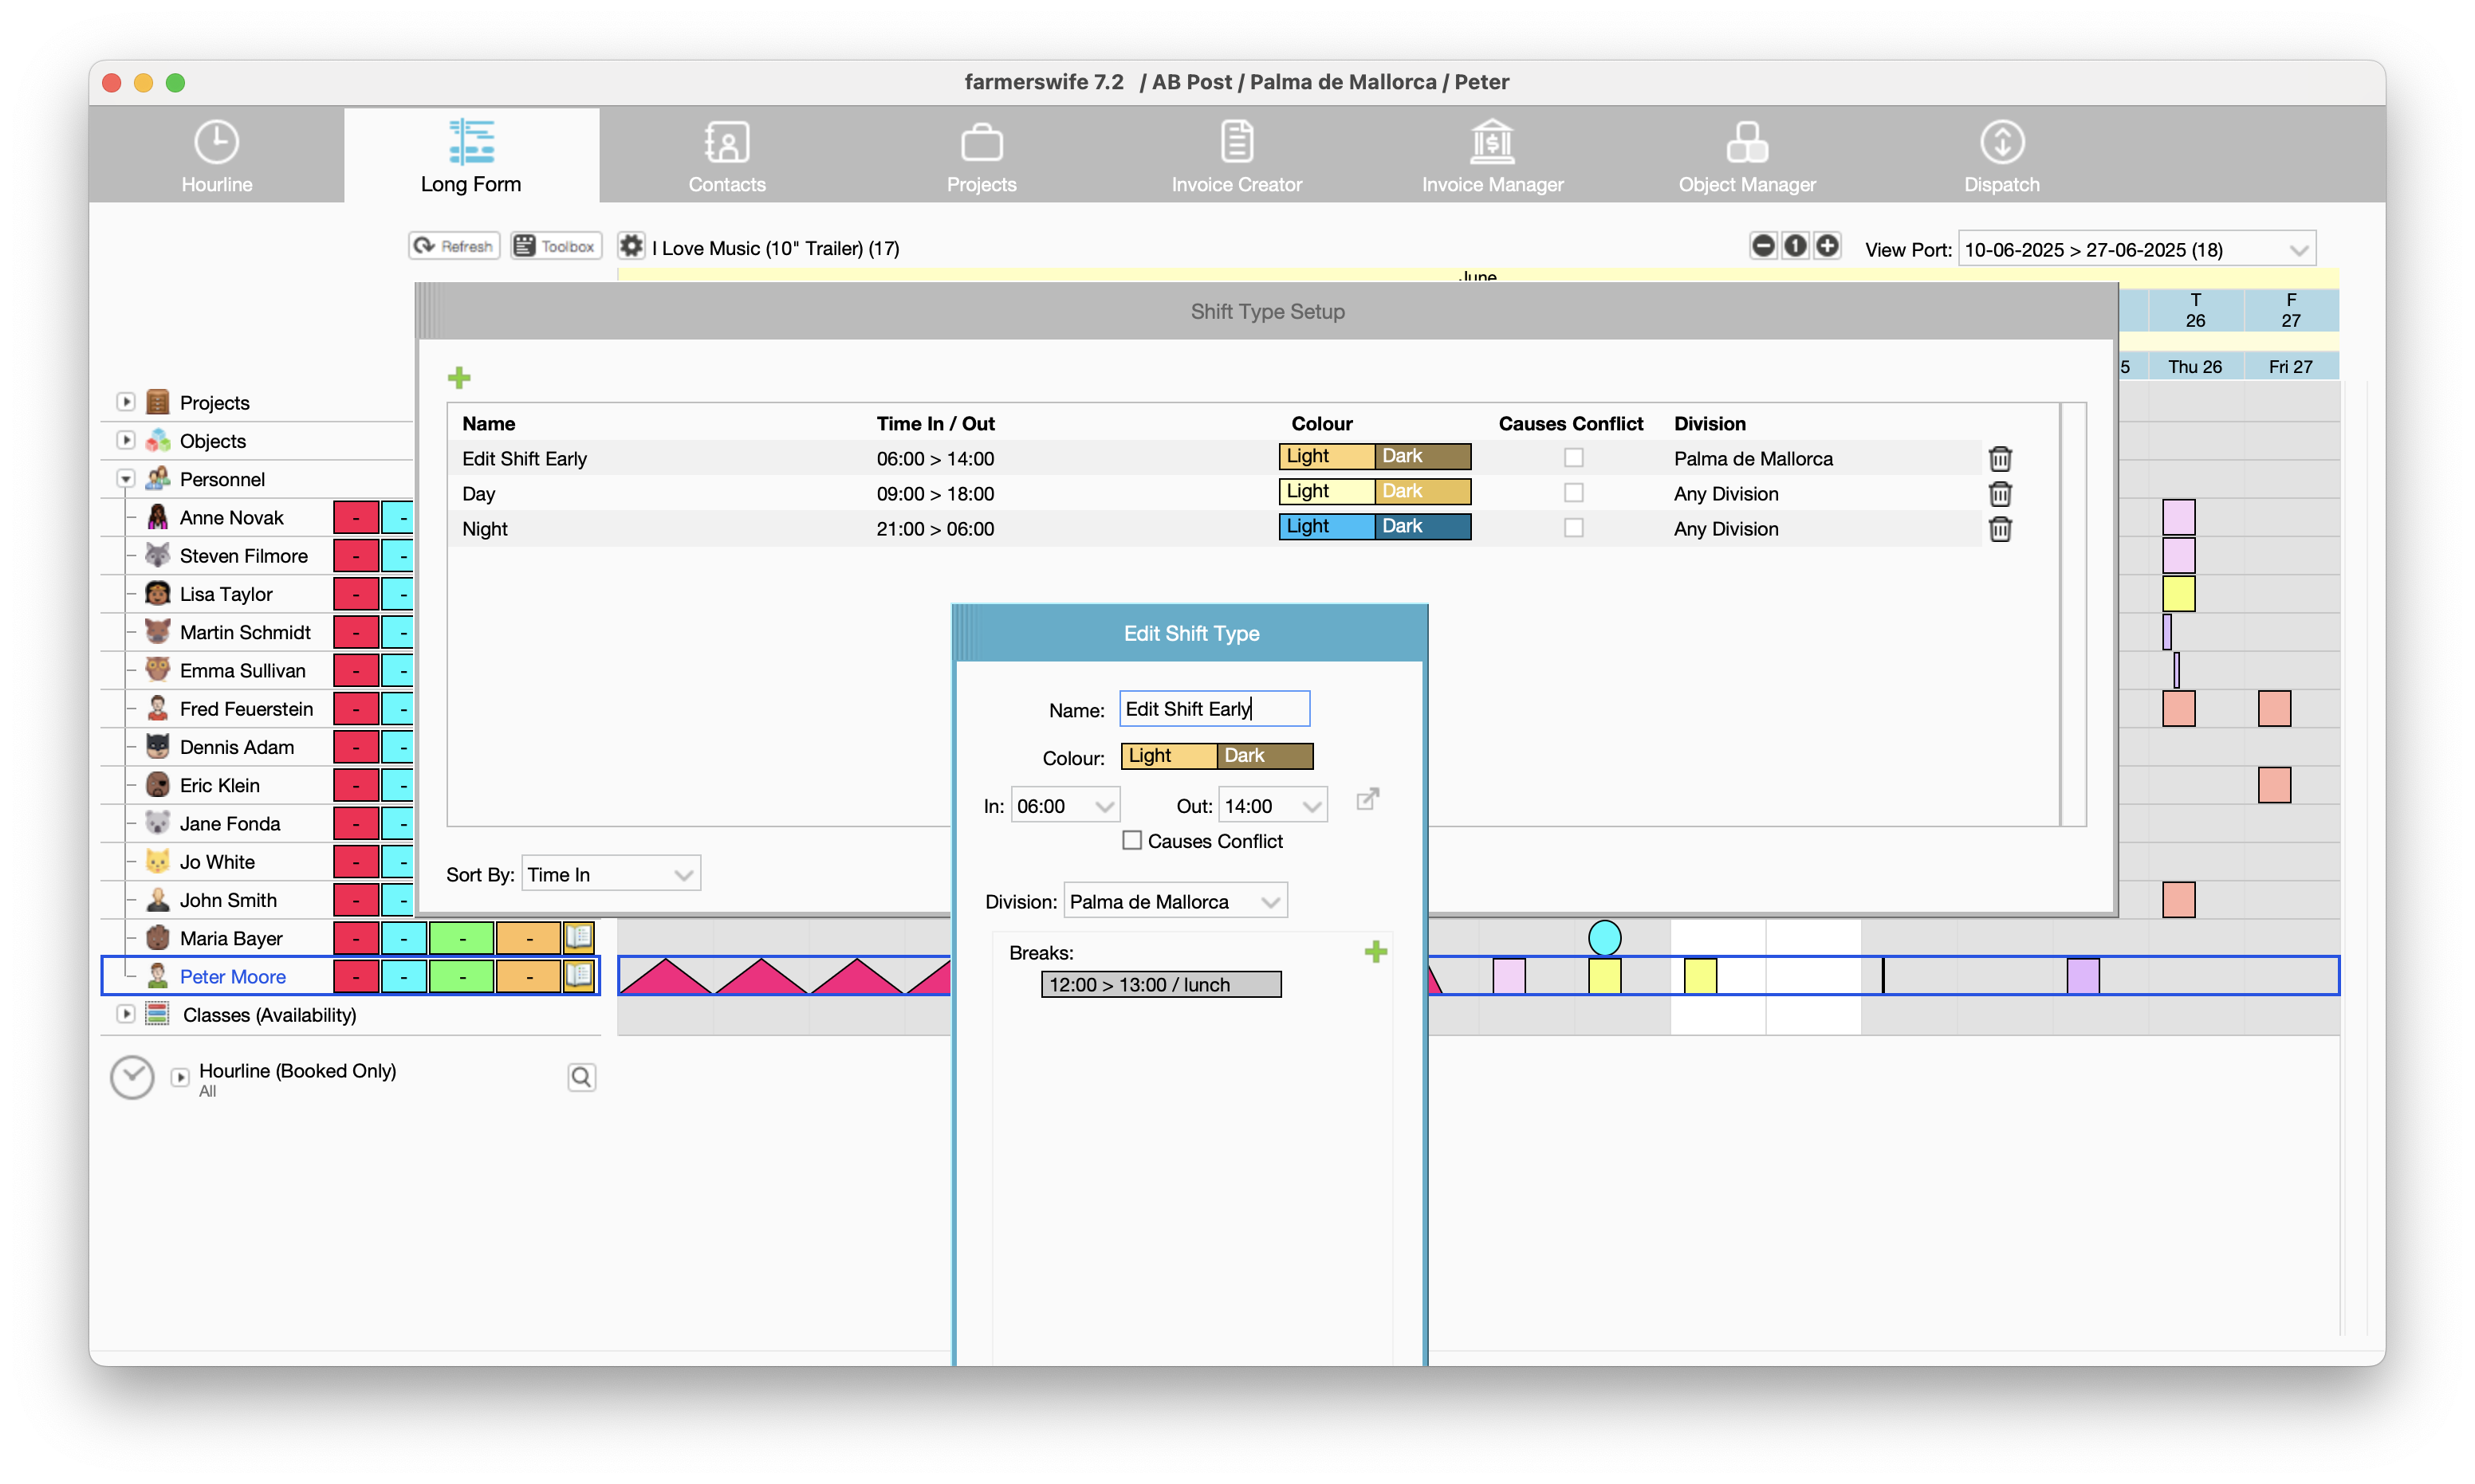Screen dimensions: 2475x1484
Task: Click Dennis Adam avatar icon
Action: pyautogui.click(x=158, y=746)
